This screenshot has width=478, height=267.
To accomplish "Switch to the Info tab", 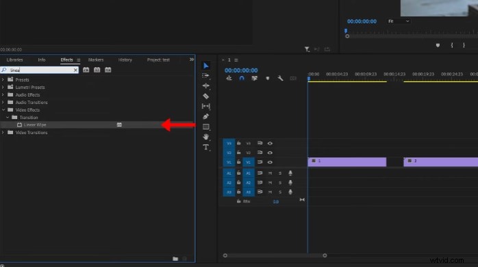I will (42, 60).
